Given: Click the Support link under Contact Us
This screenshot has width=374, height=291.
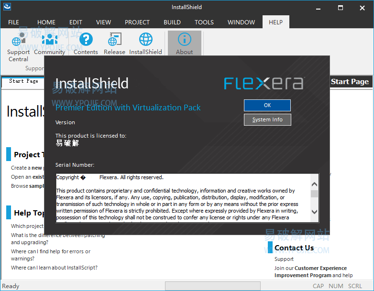Looking at the screenshot, I should click(284, 259).
